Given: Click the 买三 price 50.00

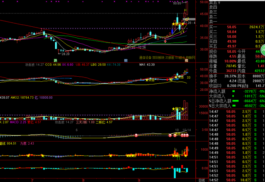Looking at the screenshot, I should click(x=232, y=37).
